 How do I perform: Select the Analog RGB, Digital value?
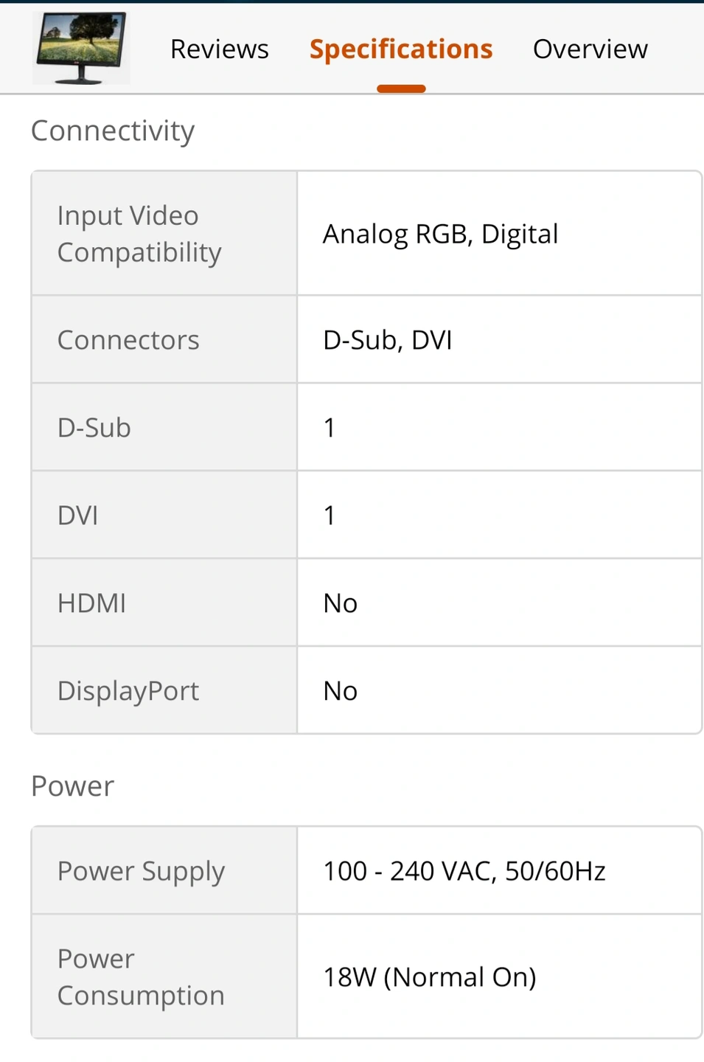(x=441, y=235)
